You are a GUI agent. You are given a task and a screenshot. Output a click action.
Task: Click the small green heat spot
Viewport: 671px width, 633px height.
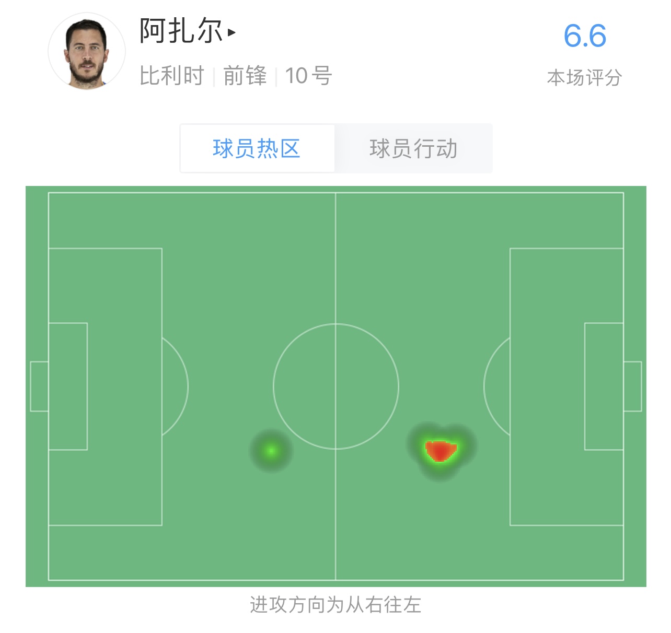[x=271, y=451]
